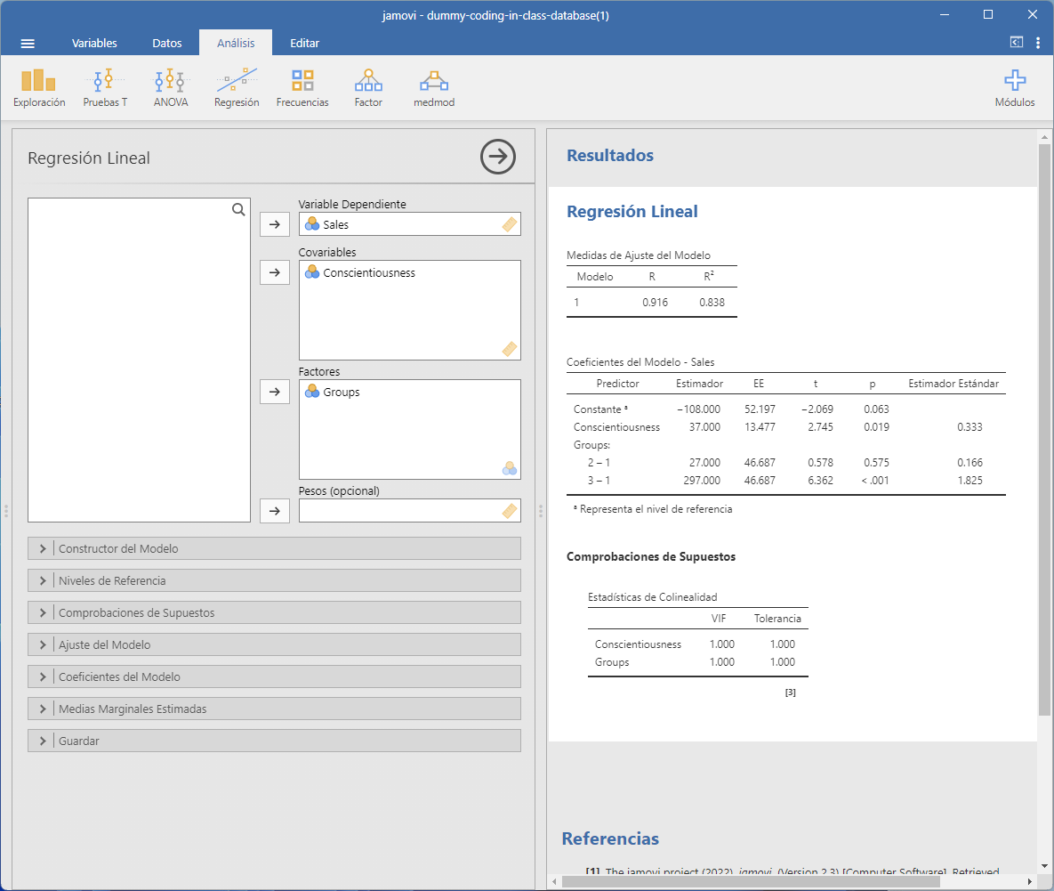The height and width of the screenshot is (891, 1054).
Task: Collapse the options panel with circled arrow
Action: pyautogui.click(x=497, y=157)
